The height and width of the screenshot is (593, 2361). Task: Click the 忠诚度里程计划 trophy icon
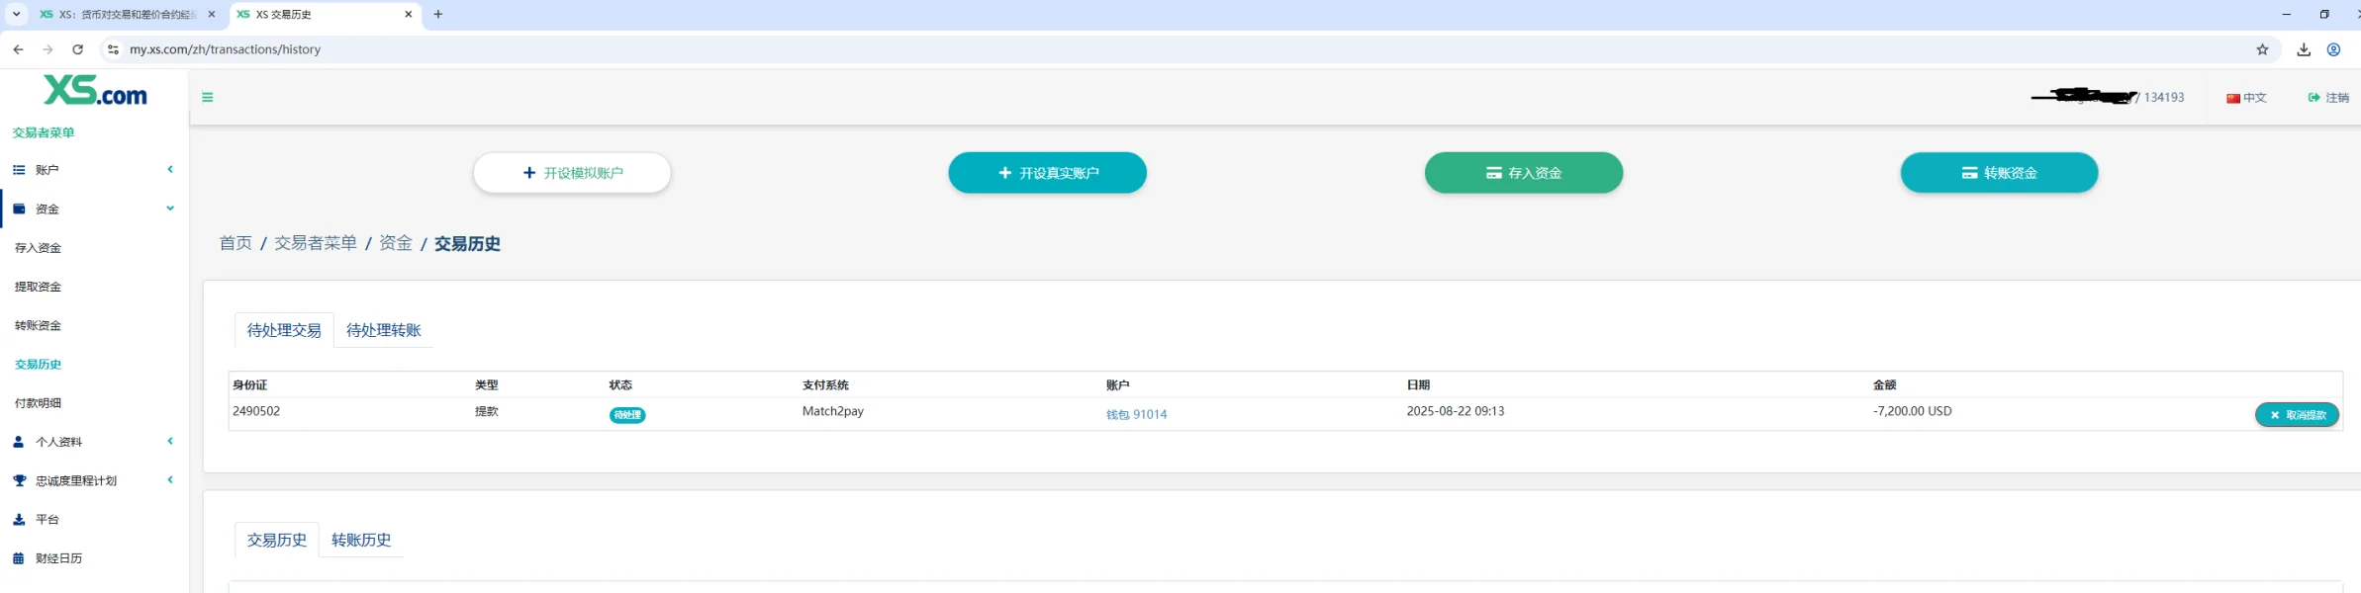point(19,480)
